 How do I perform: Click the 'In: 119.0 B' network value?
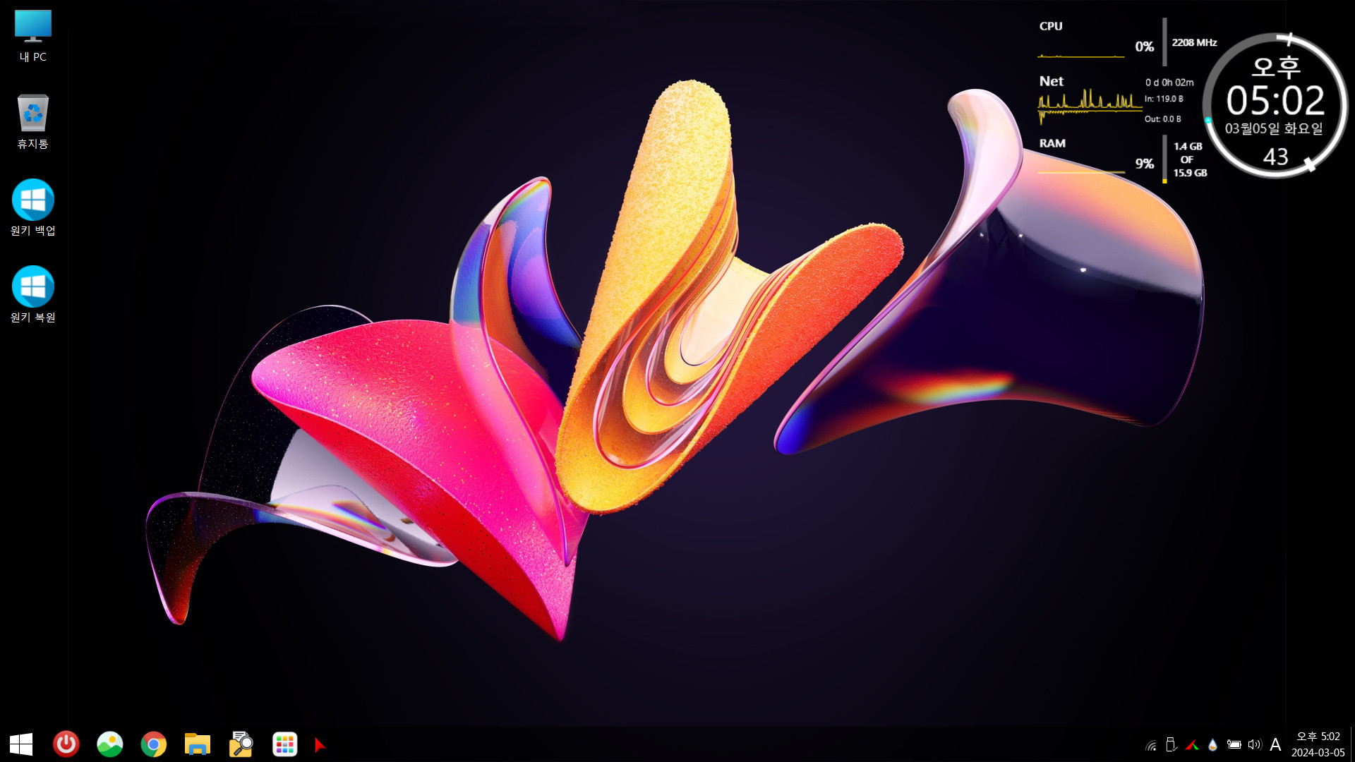click(x=1164, y=99)
